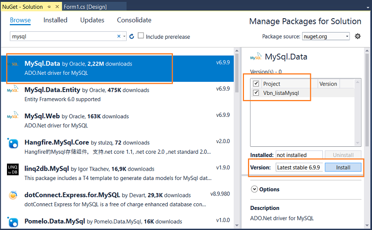Clear the mysql search text with X
Image resolution: width=372 pixels, height=230 pixels.
coord(119,36)
